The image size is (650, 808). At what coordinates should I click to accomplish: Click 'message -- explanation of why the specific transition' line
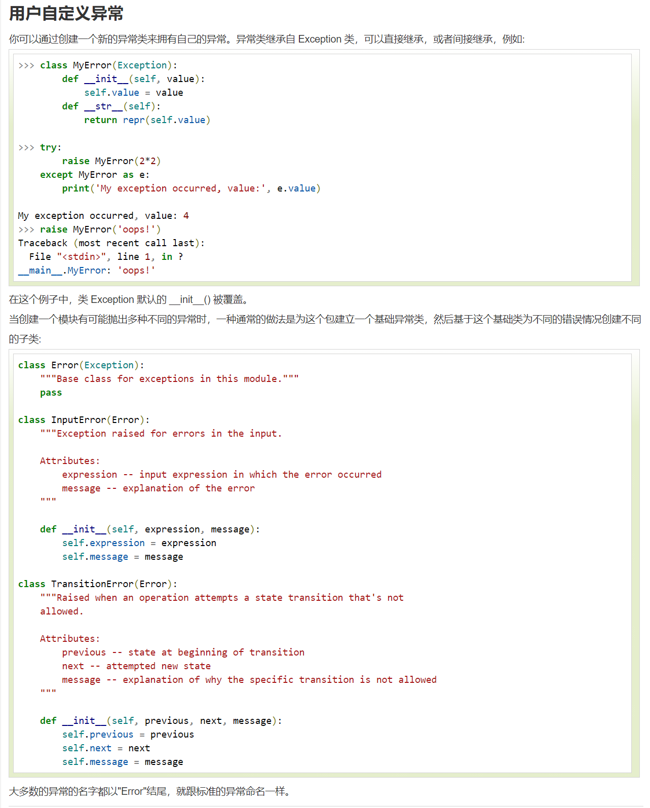tap(249, 680)
